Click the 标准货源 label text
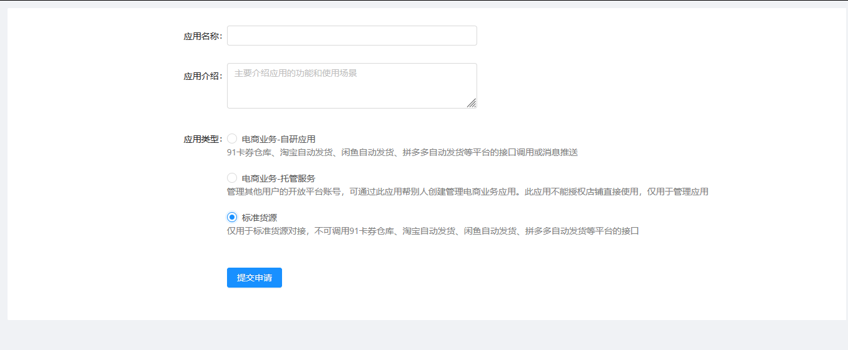 pos(260,218)
